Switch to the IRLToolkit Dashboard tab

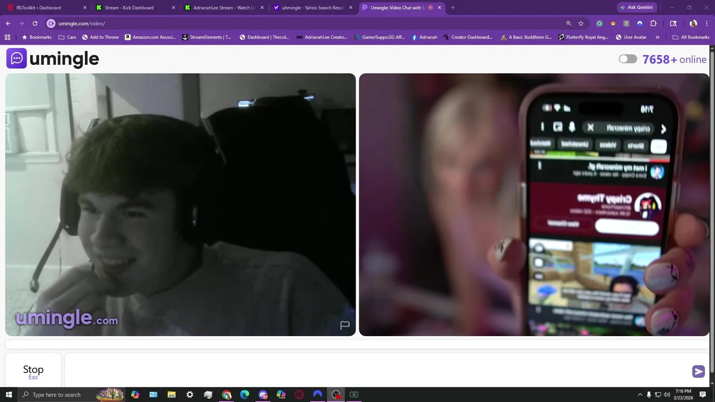tap(46, 8)
